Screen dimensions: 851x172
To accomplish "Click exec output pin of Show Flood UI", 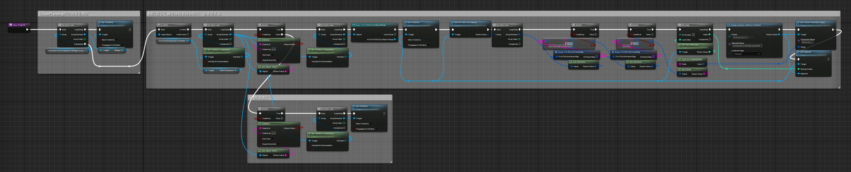I will coord(27,29).
